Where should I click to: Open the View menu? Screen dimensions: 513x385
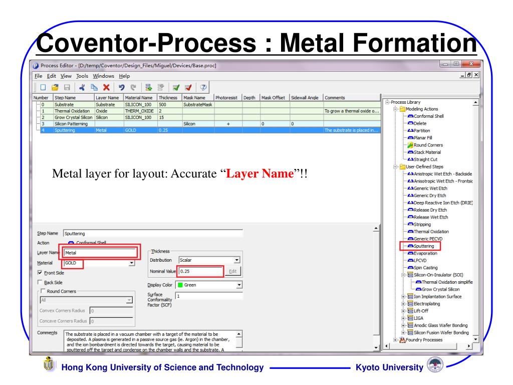66,76
